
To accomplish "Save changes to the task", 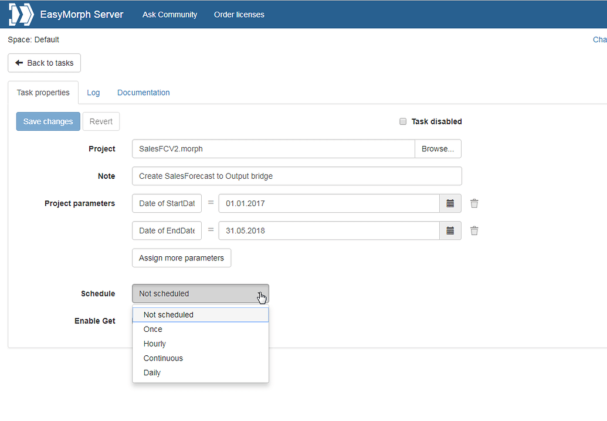I will tap(48, 121).
